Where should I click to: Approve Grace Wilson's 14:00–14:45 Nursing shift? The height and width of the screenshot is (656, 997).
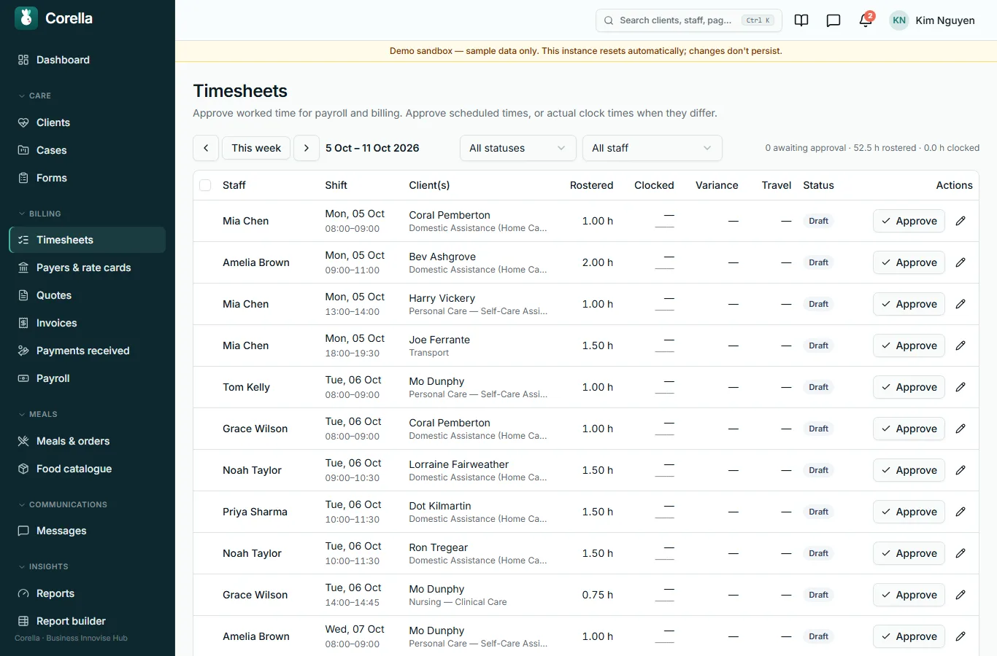pos(909,595)
